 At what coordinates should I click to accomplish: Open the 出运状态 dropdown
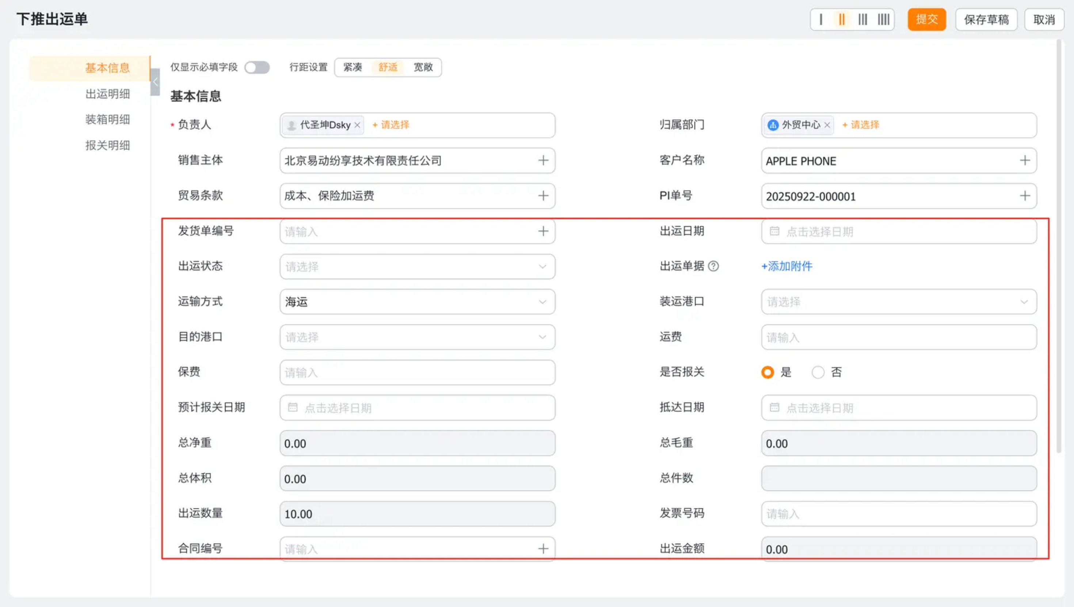pos(417,266)
